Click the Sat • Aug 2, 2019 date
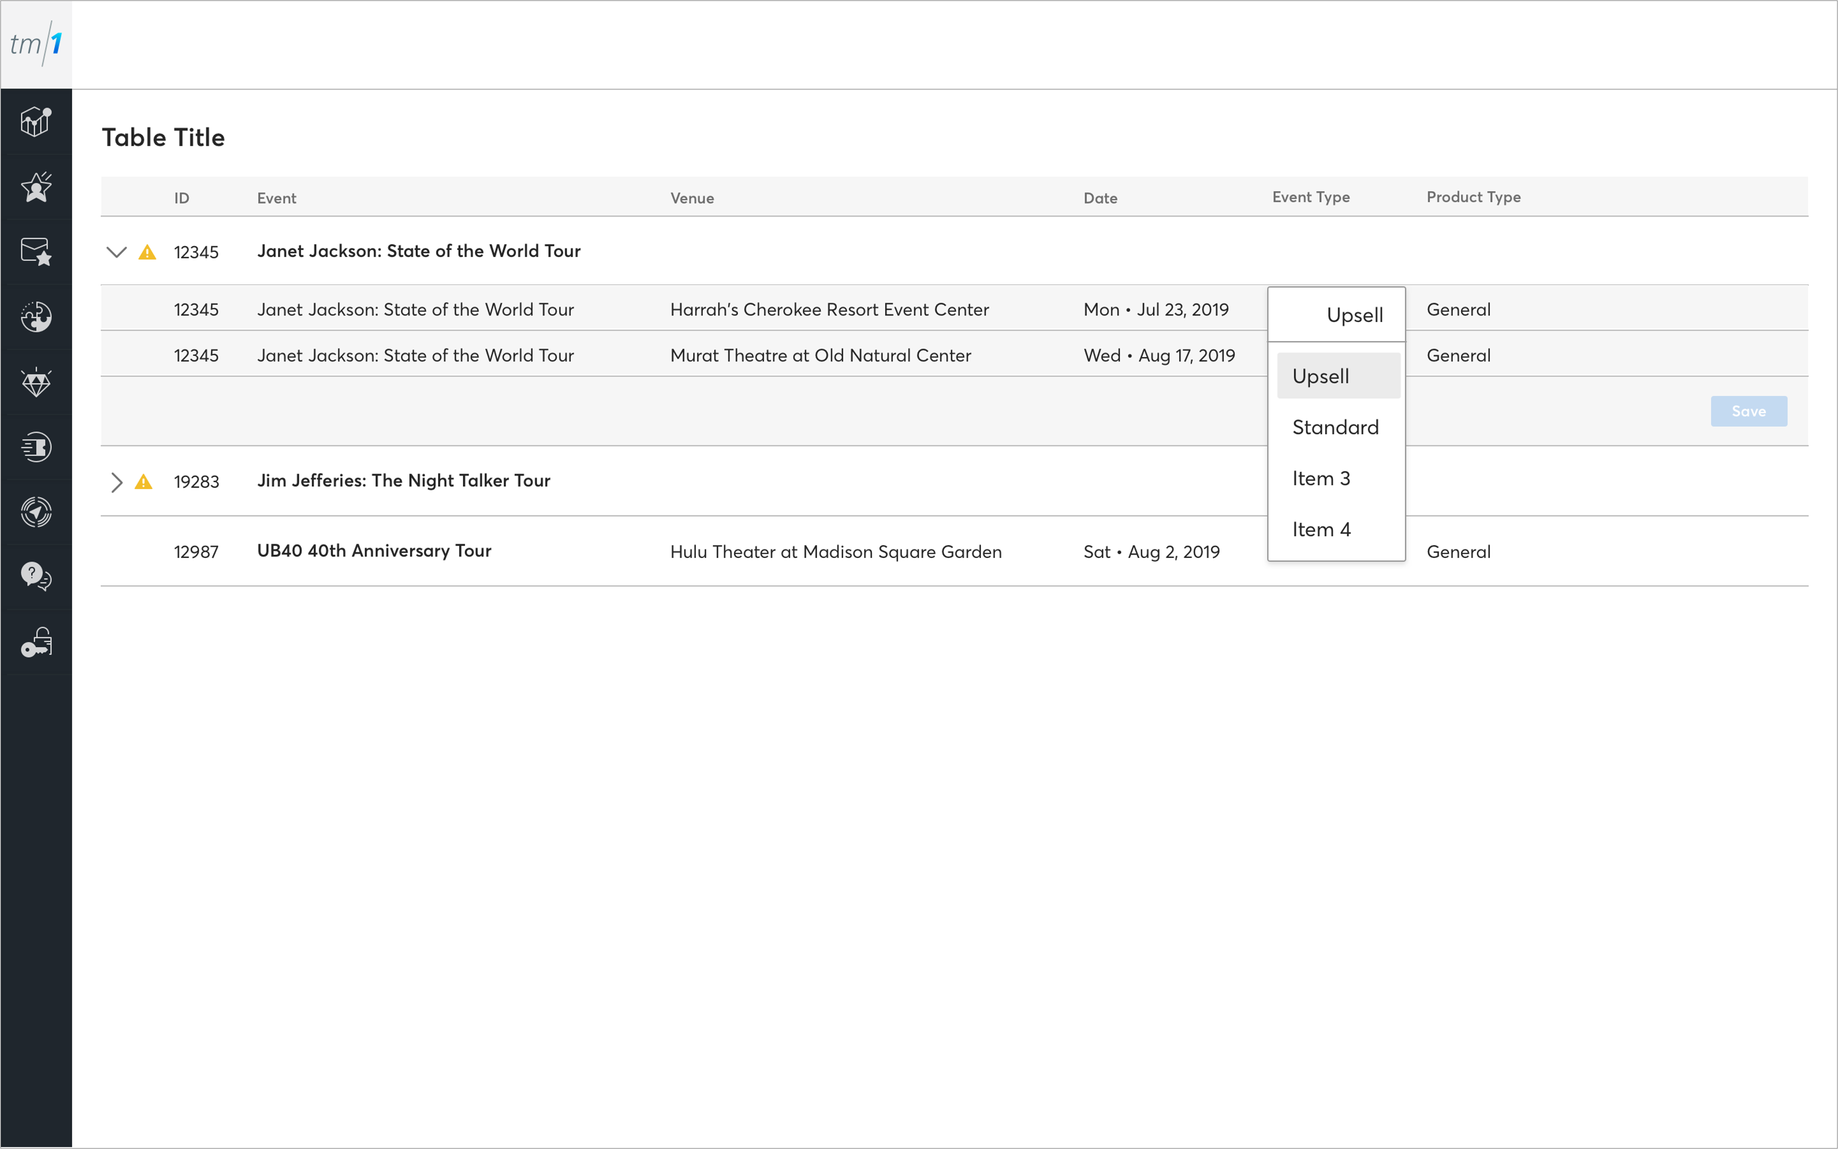The width and height of the screenshot is (1838, 1149). tap(1152, 552)
